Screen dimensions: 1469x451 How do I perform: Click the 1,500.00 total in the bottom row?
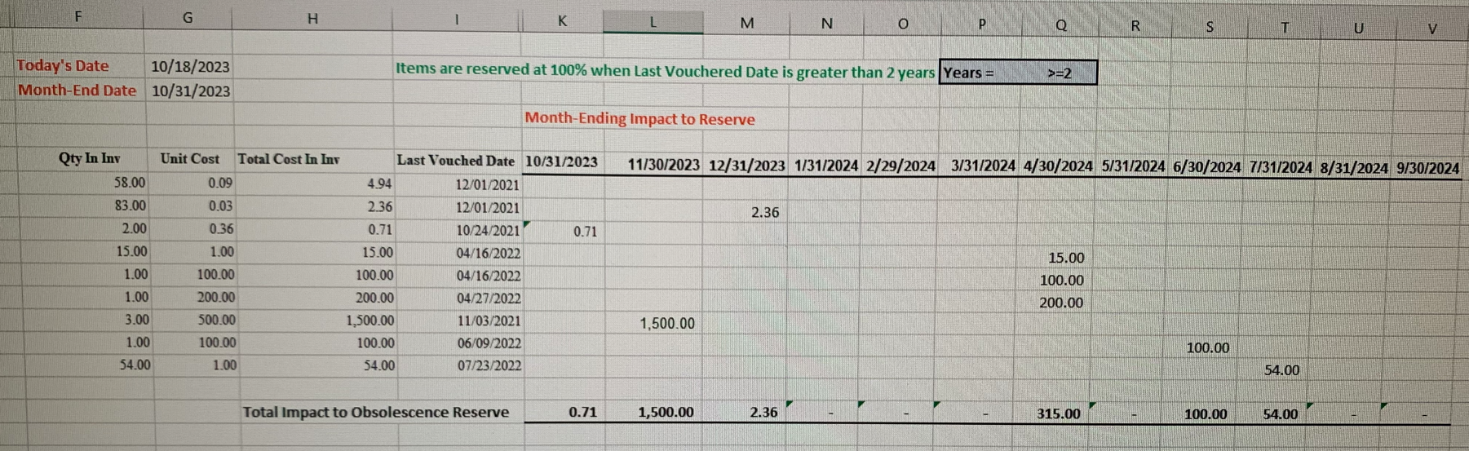pos(666,413)
